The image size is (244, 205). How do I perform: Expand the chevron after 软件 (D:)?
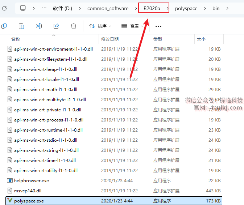point(80,8)
